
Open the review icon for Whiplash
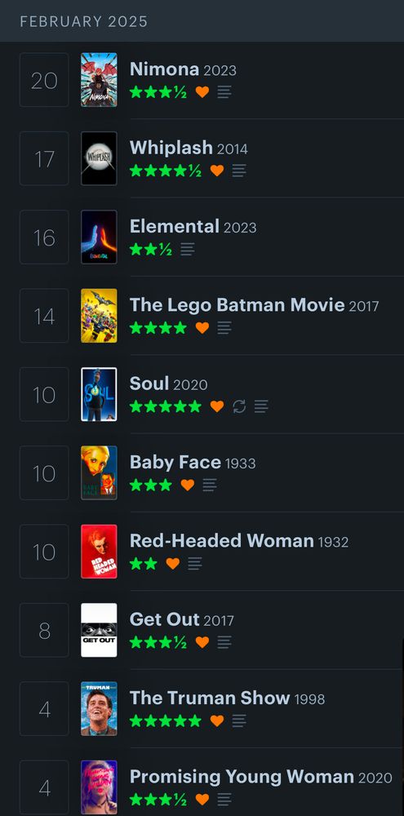(239, 171)
